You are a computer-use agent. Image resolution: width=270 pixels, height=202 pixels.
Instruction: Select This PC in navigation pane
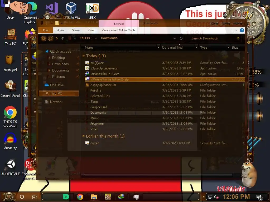pyautogui.click(x=59, y=93)
